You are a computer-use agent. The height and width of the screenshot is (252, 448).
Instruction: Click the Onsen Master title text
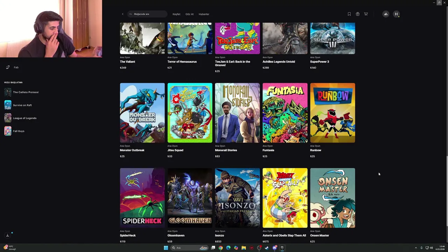point(320,236)
